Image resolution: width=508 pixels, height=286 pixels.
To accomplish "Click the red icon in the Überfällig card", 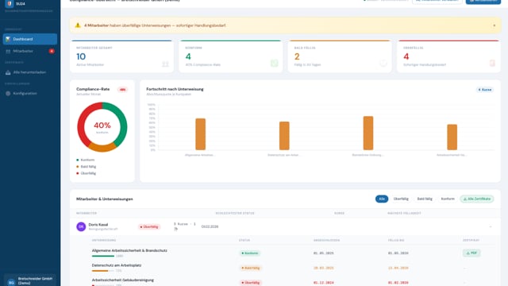I will click(492, 64).
